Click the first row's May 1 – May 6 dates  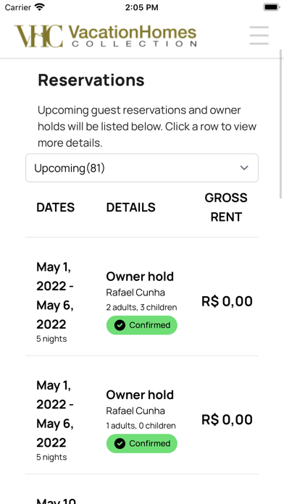point(55,295)
